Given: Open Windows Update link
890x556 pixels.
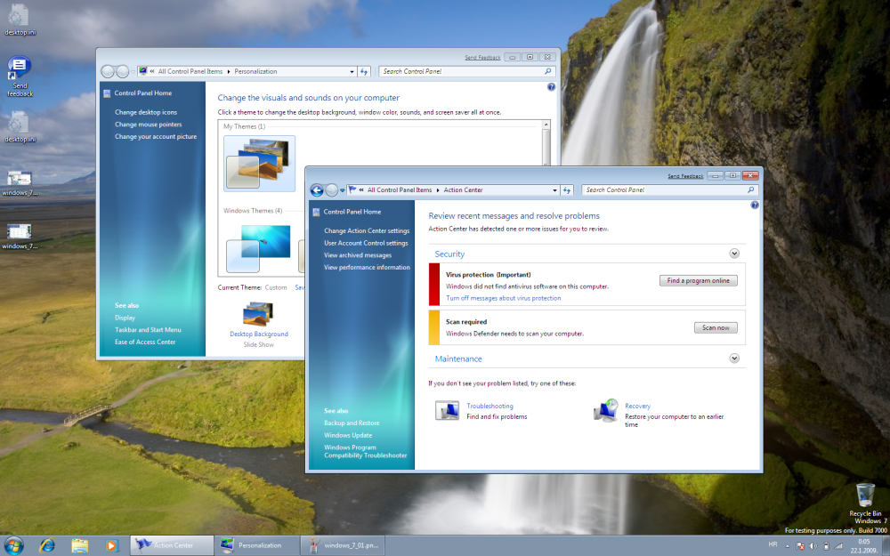Looking at the screenshot, I should (348, 435).
